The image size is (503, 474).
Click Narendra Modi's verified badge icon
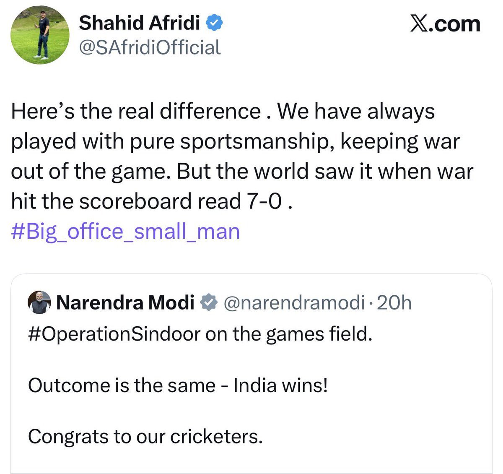(x=208, y=302)
